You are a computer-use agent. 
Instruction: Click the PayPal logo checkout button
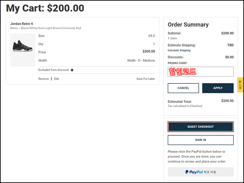coord(201,172)
